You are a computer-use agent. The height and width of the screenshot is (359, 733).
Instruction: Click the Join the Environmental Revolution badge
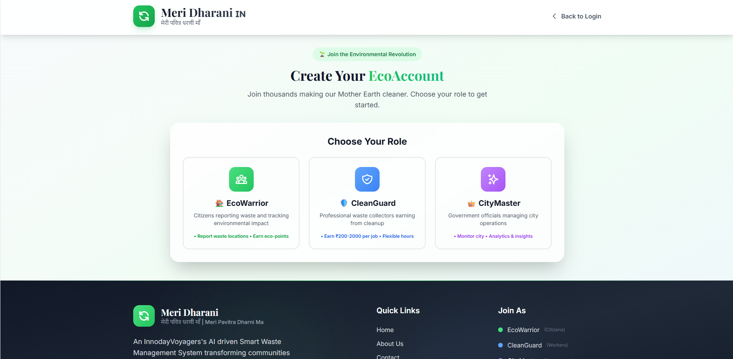367,54
